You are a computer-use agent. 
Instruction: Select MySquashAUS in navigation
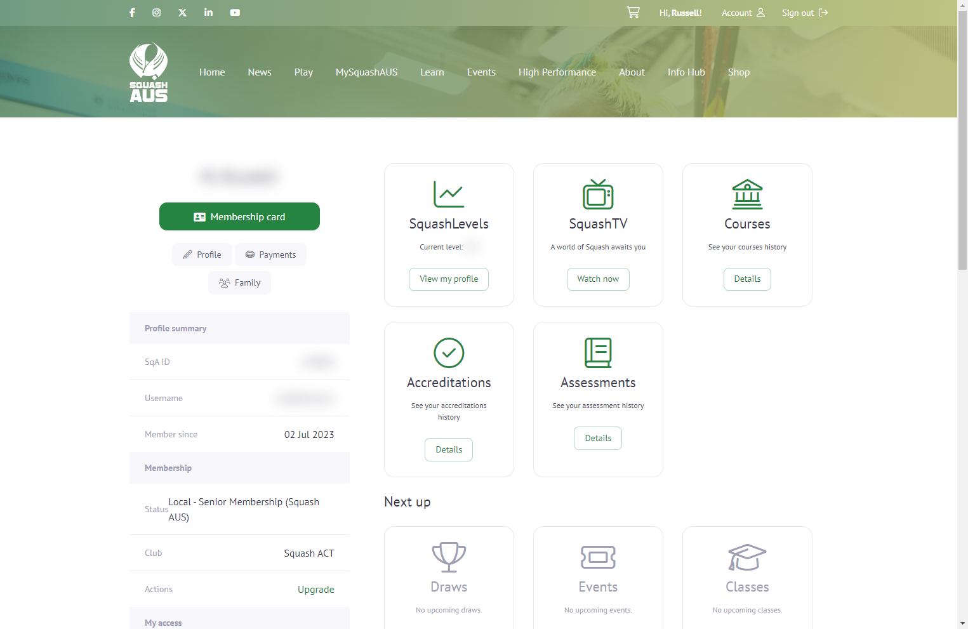click(x=366, y=72)
